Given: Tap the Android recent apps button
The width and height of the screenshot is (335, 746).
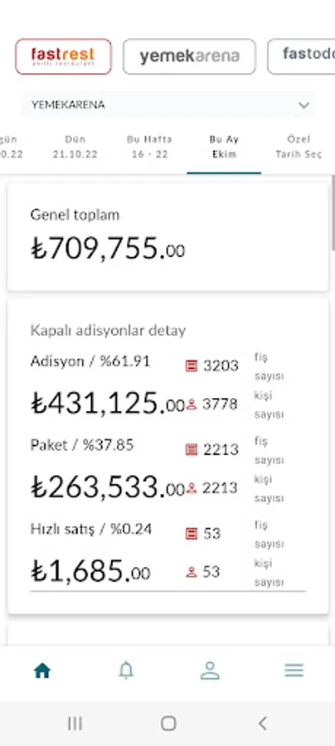Looking at the screenshot, I should pos(75,724).
